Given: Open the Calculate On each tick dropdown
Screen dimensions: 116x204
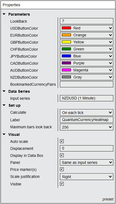Looking at the screenshot, I should pos(87,113).
